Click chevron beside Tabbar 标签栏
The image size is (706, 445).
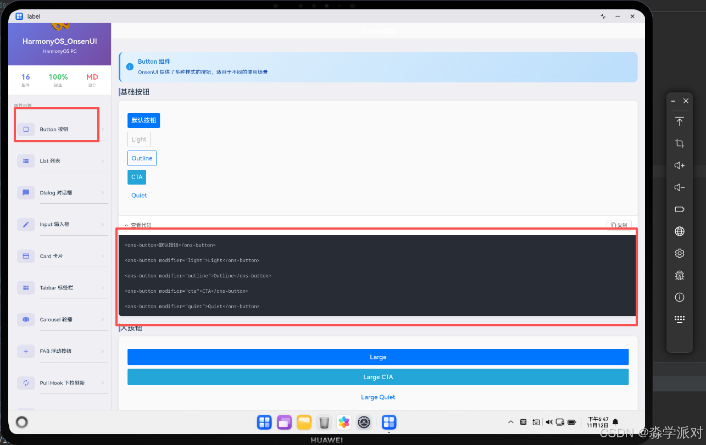point(103,287)
